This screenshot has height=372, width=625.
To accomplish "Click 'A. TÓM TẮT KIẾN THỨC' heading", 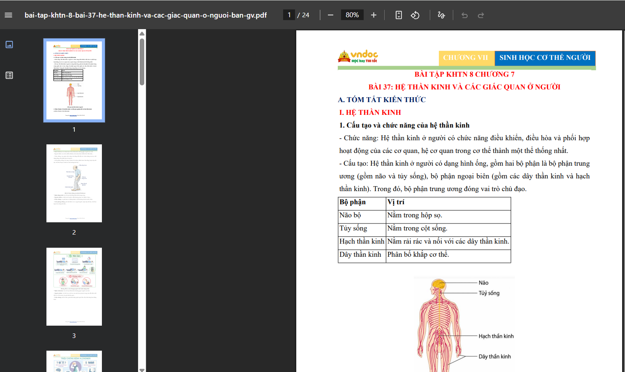I will 382,100.
